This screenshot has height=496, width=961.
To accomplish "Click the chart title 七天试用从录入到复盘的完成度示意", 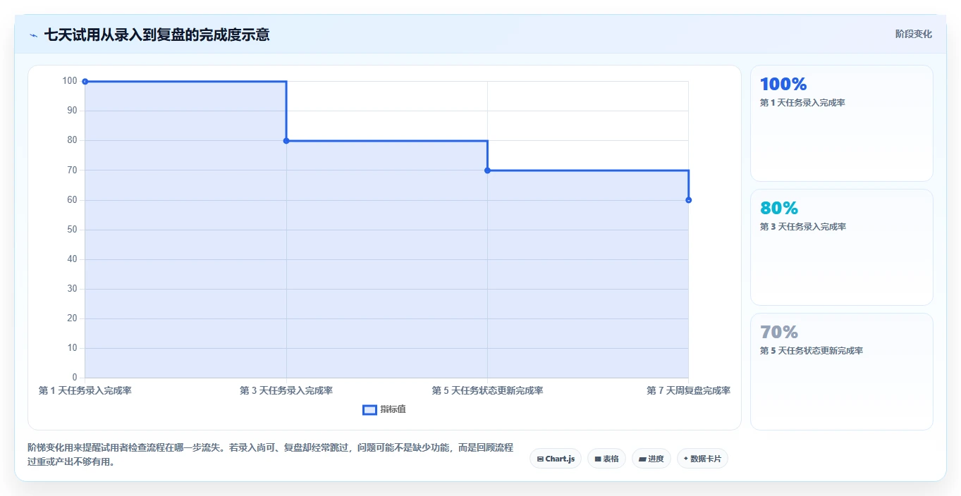I will pos(157,35).
